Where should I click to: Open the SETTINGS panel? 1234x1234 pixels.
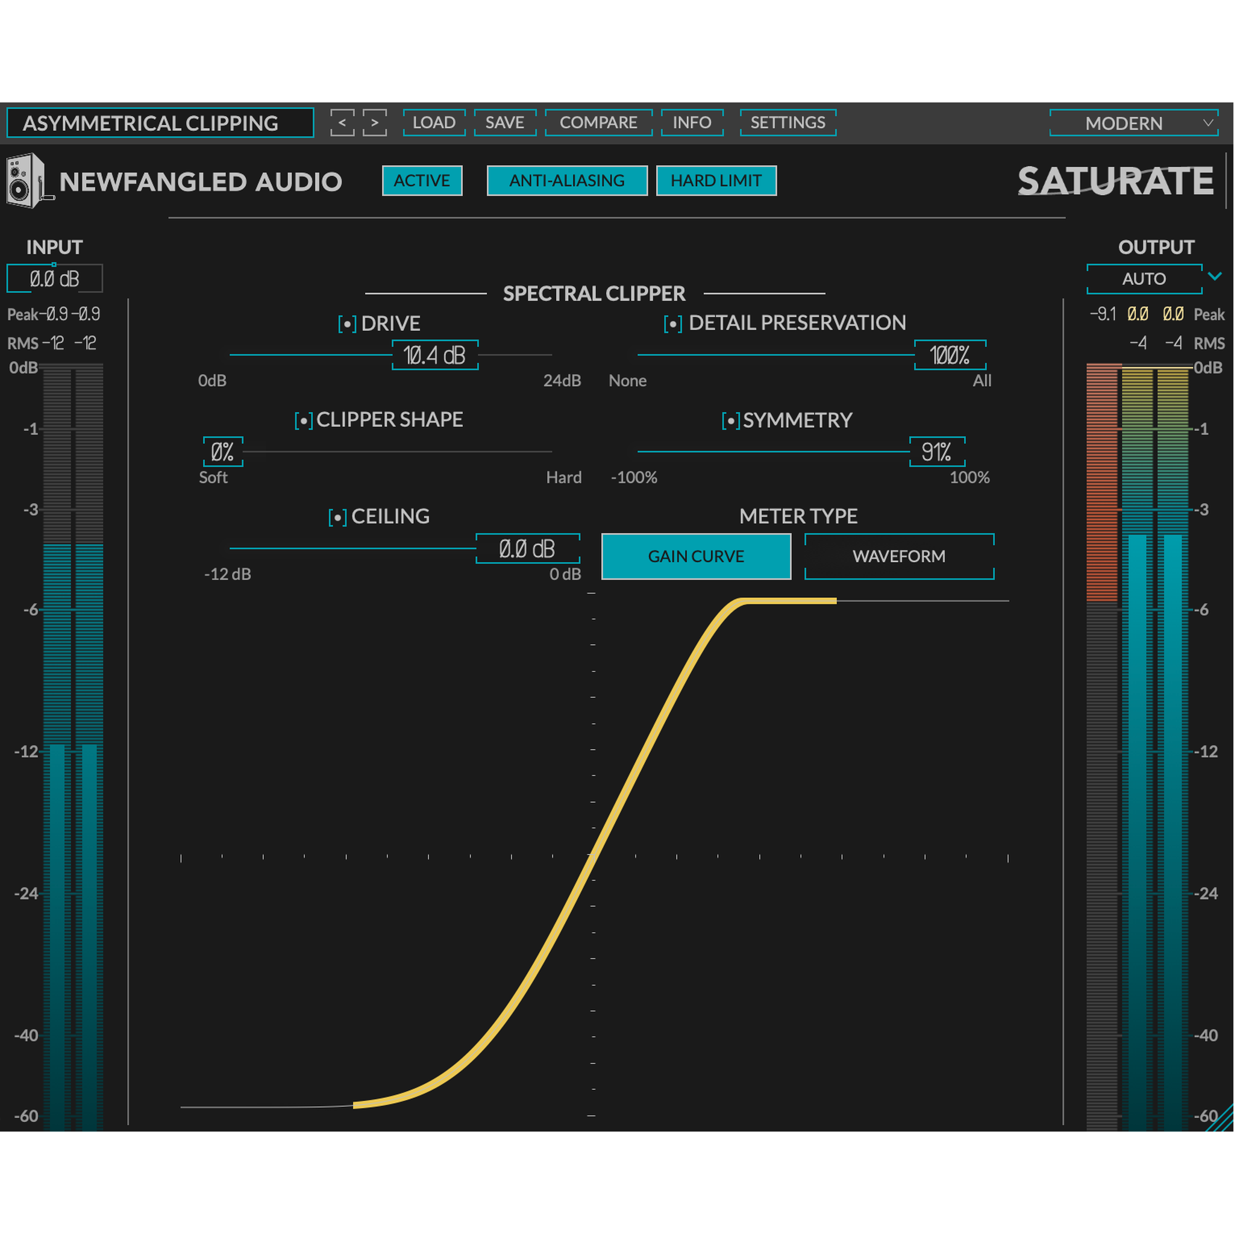pos(788,123)
